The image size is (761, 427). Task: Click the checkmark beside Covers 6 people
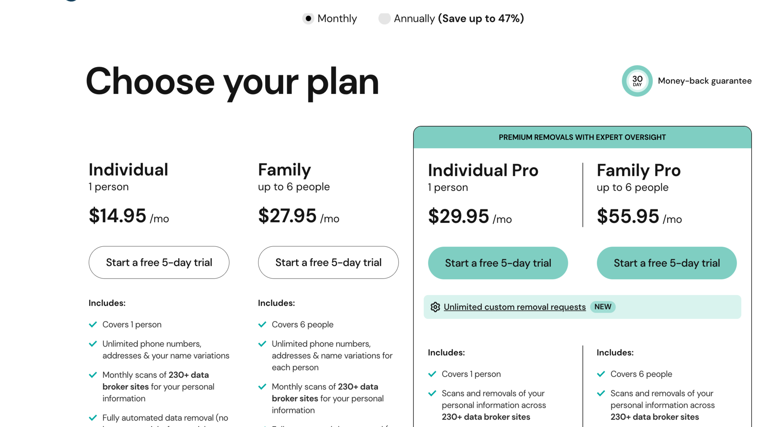point(262,324)
